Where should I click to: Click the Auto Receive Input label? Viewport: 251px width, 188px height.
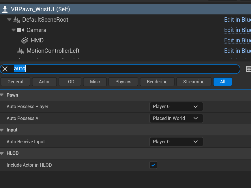[26, 142]
